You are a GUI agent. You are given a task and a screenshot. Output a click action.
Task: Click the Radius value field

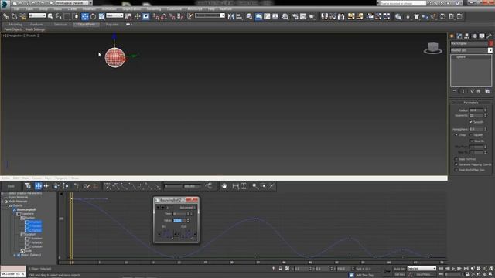pos(476,110)
